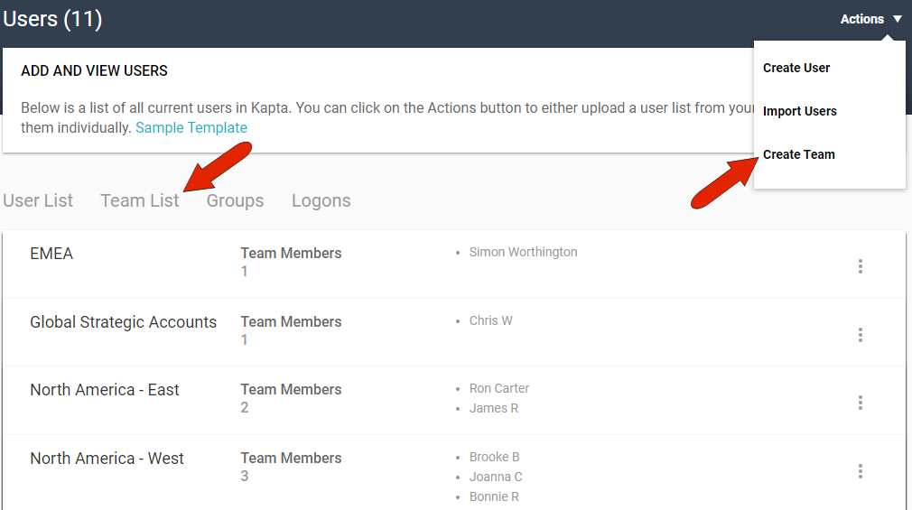Open North America - West options menu

pos(860,471)
